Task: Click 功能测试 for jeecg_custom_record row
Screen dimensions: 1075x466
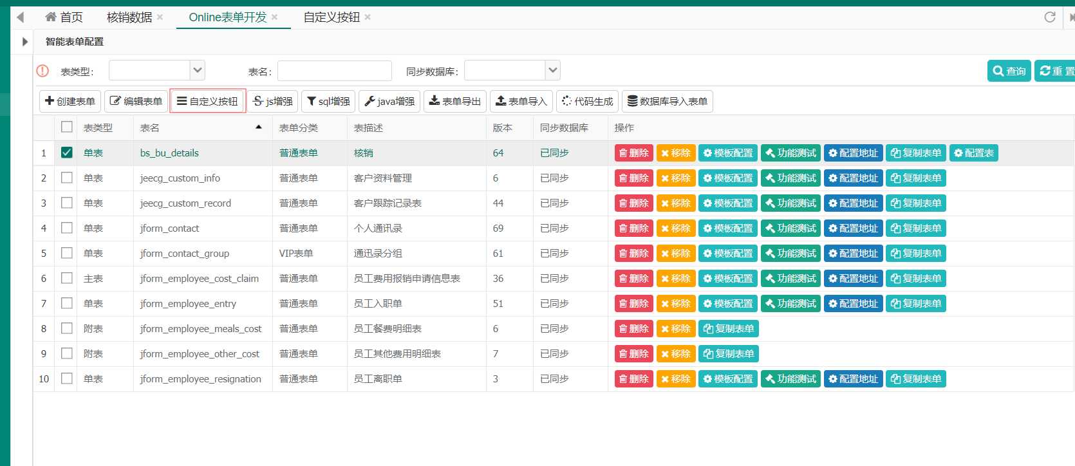Action: 790,203
